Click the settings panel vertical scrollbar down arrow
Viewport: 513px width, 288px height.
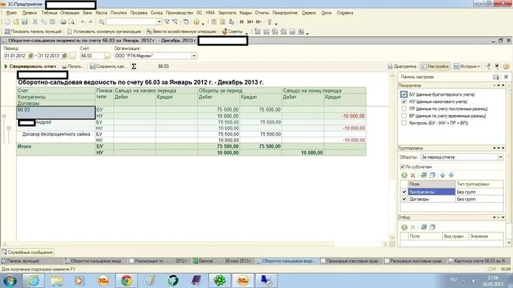508,243
